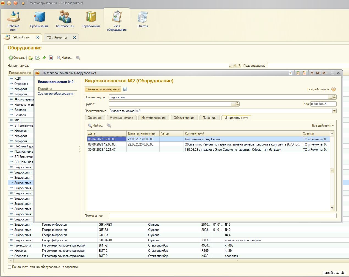Open Все действия menu beside help icon

coord(318,89)
